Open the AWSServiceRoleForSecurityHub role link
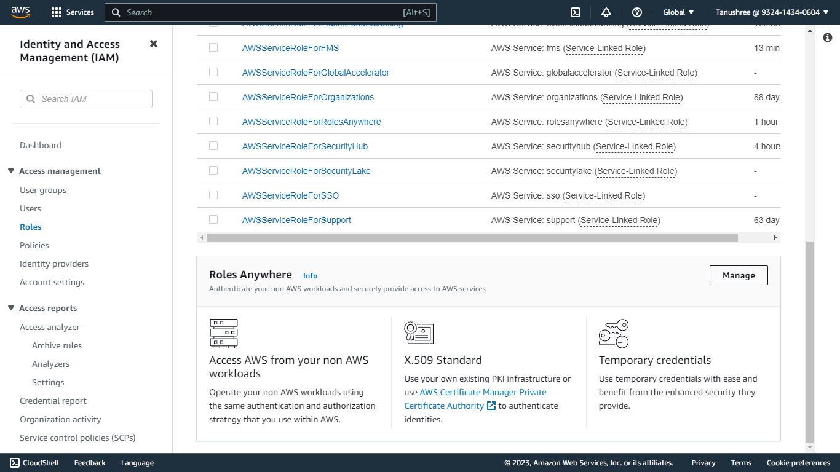This screenshot has width=840, height=472. point(305,146)
